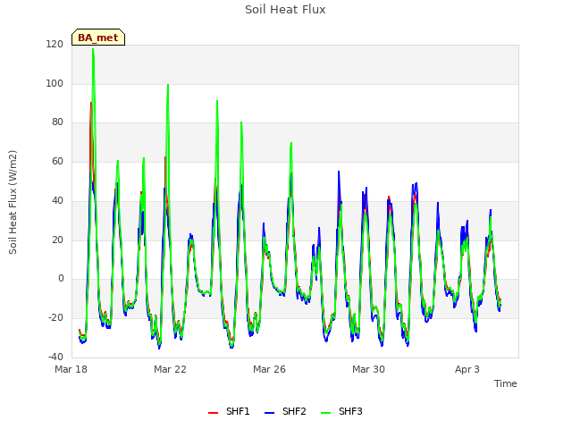Click the green peak reaching 100 near Mar 22
Image resolution: width=572 pixels, height=429 pixels.
(x=168, y=85)
